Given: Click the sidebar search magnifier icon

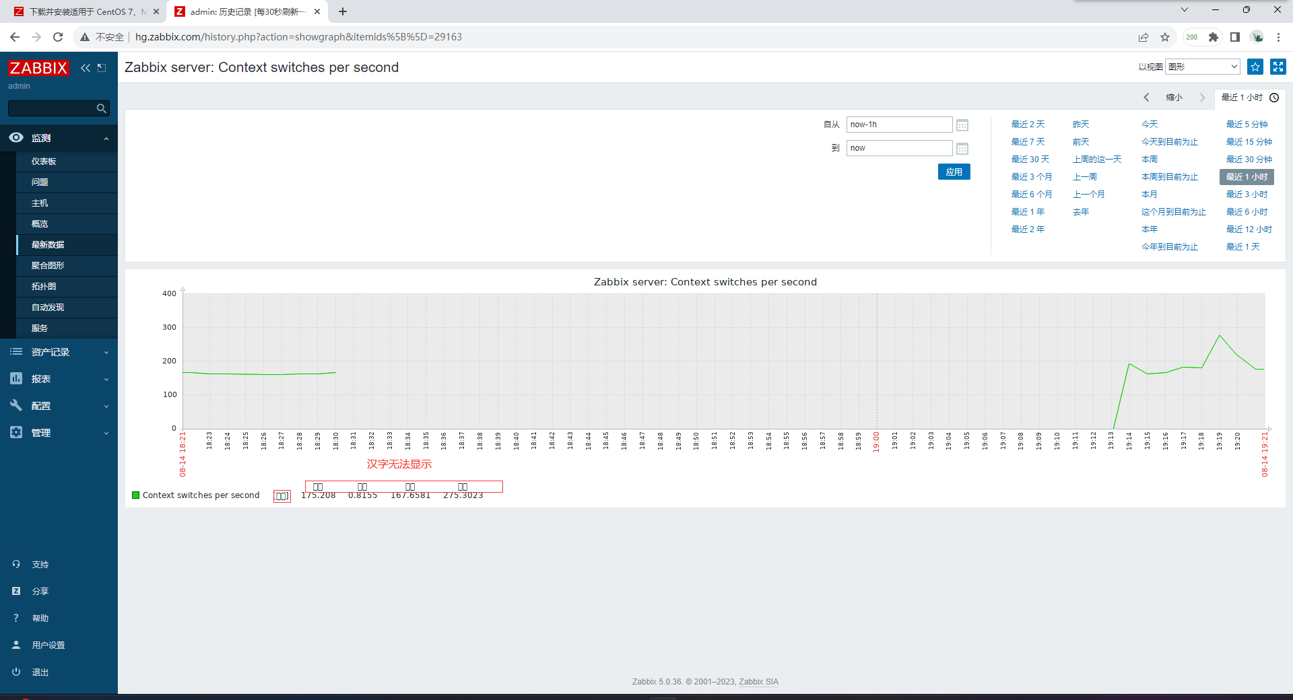Looking at the screenshot, I should [102, 108].
